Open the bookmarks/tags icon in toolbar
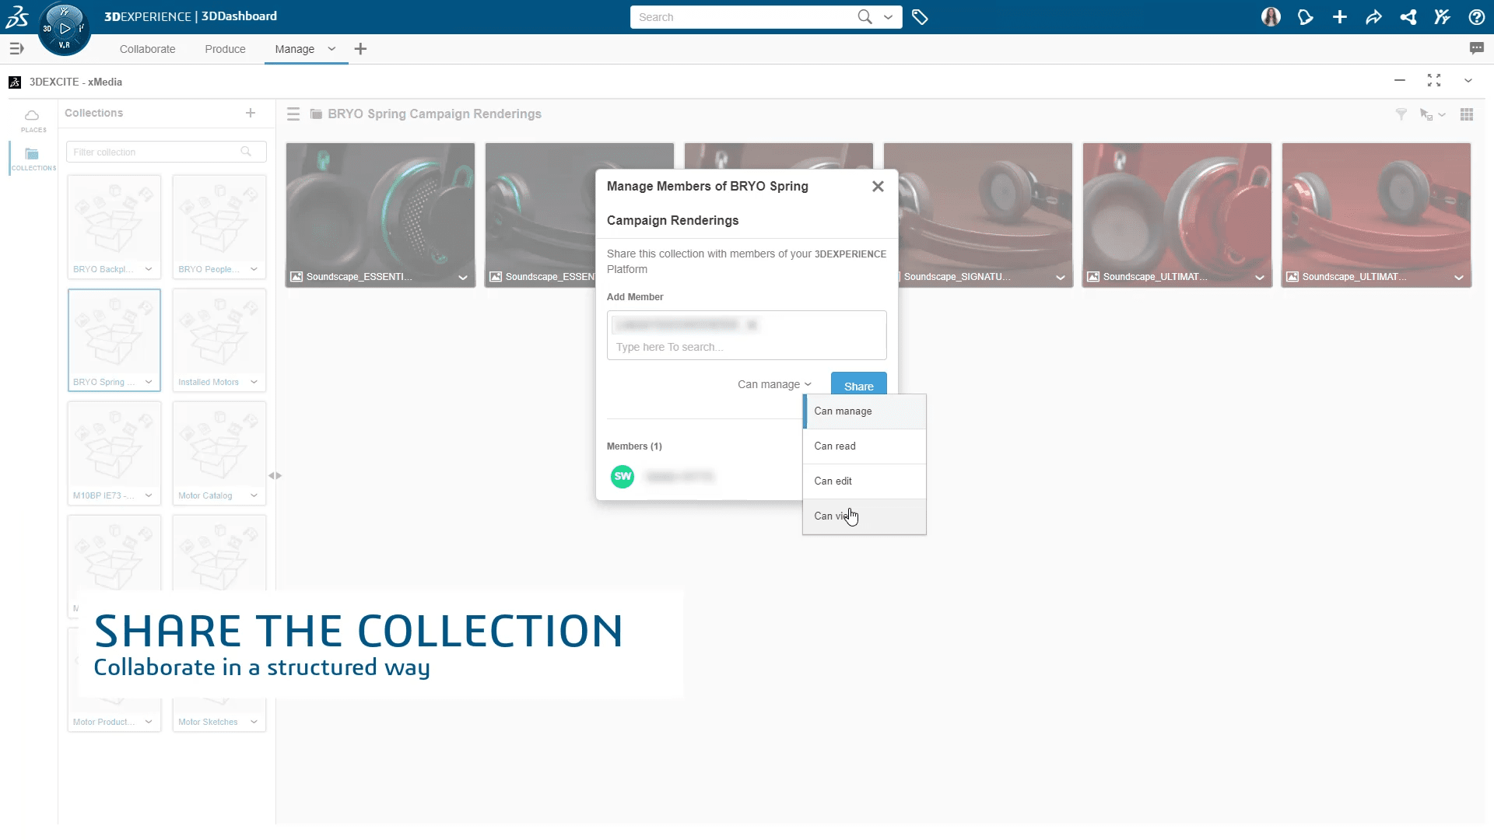Viewport: 1494px width, 840px height. tap(920, 17)
